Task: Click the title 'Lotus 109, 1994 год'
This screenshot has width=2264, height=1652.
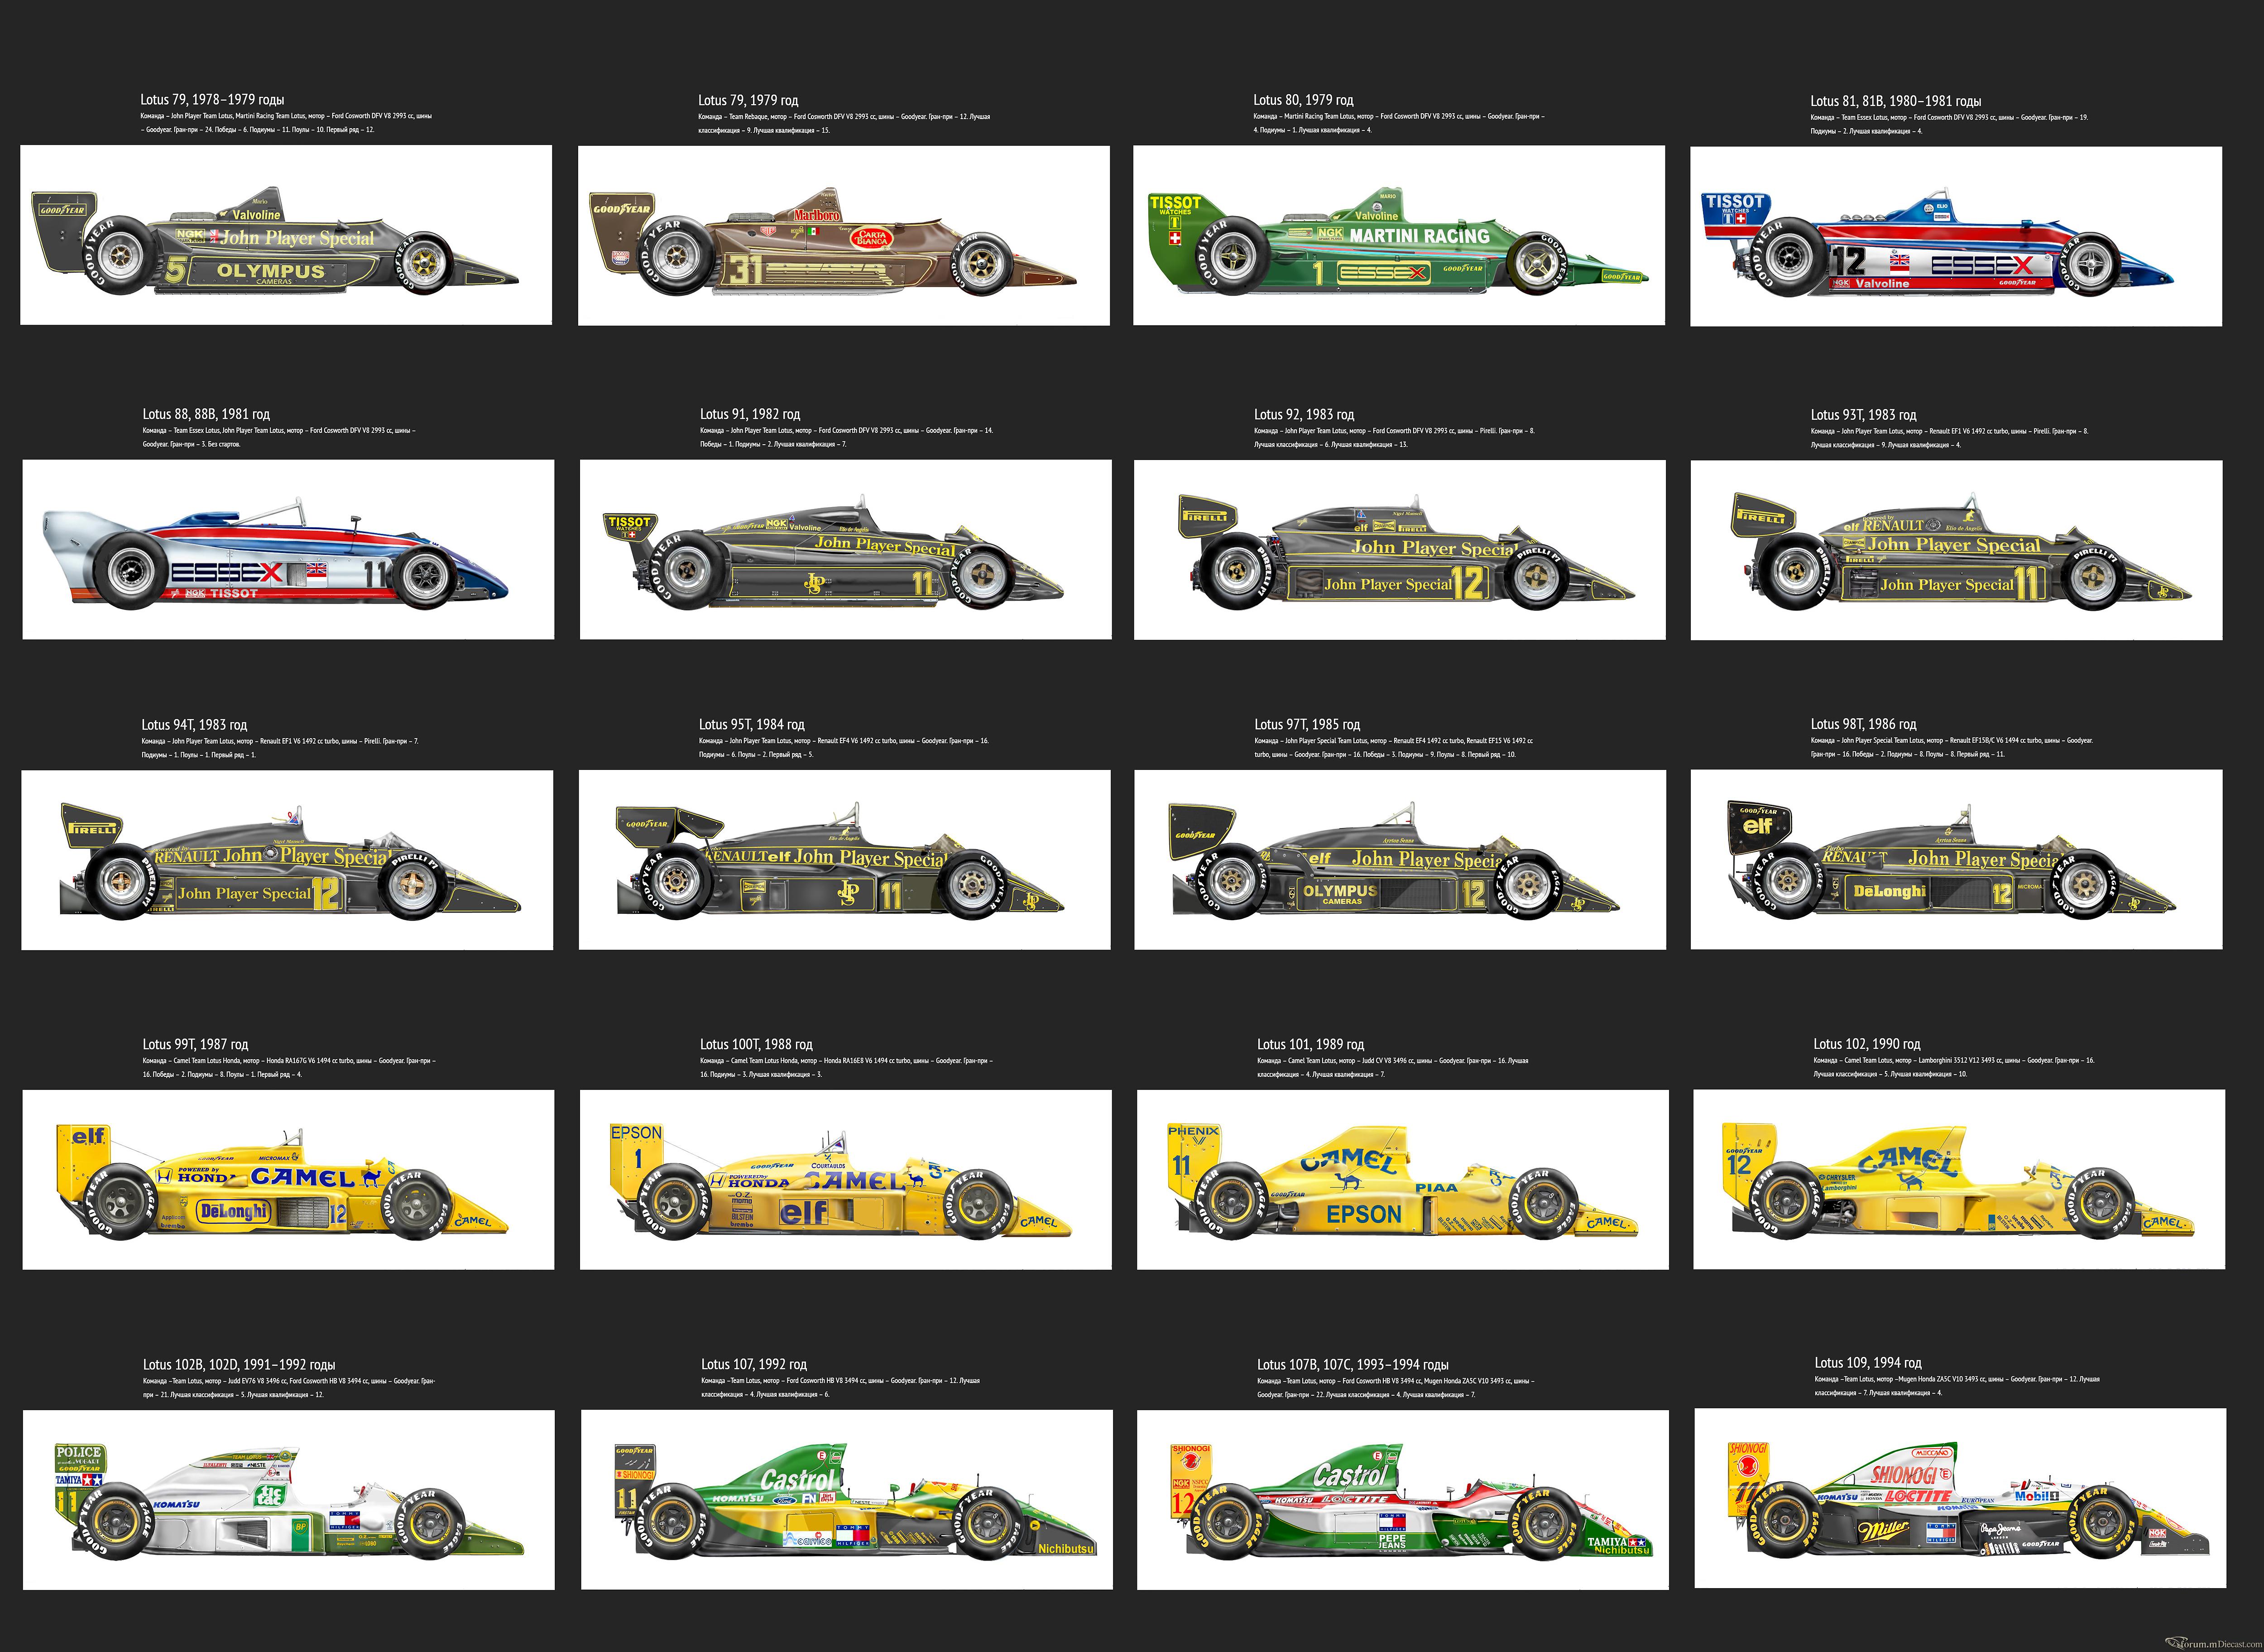Action: coord(1868,1363)
